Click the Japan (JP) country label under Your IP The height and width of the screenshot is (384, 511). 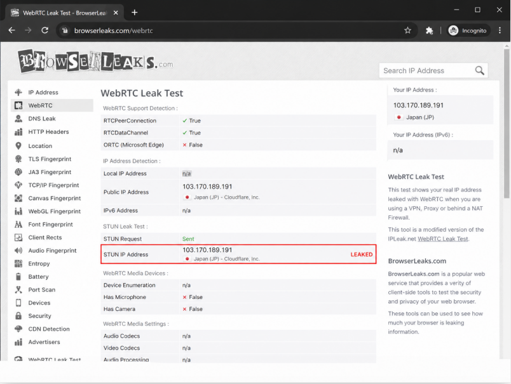click(x=419, y=117)
